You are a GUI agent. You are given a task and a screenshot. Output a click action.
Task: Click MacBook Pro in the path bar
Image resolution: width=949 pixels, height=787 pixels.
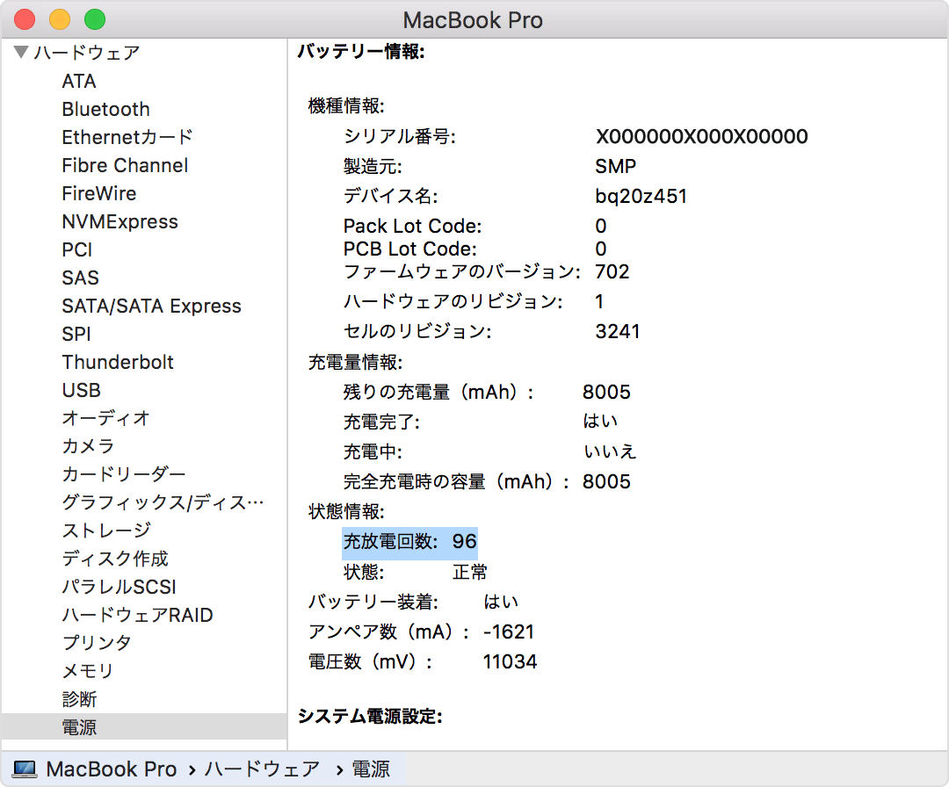coord(112,769)
